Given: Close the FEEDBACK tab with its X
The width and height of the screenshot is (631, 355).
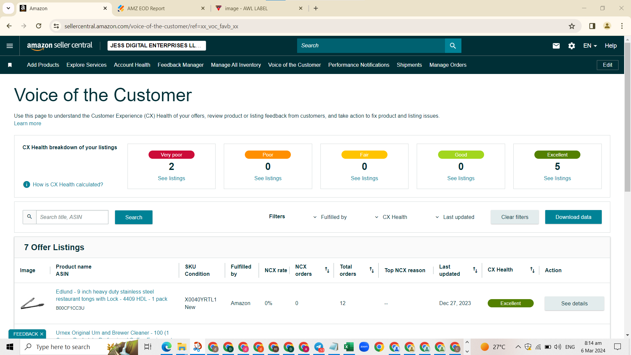Looking at the screenshot, I should pyautogui.click(x=42, y=334).
